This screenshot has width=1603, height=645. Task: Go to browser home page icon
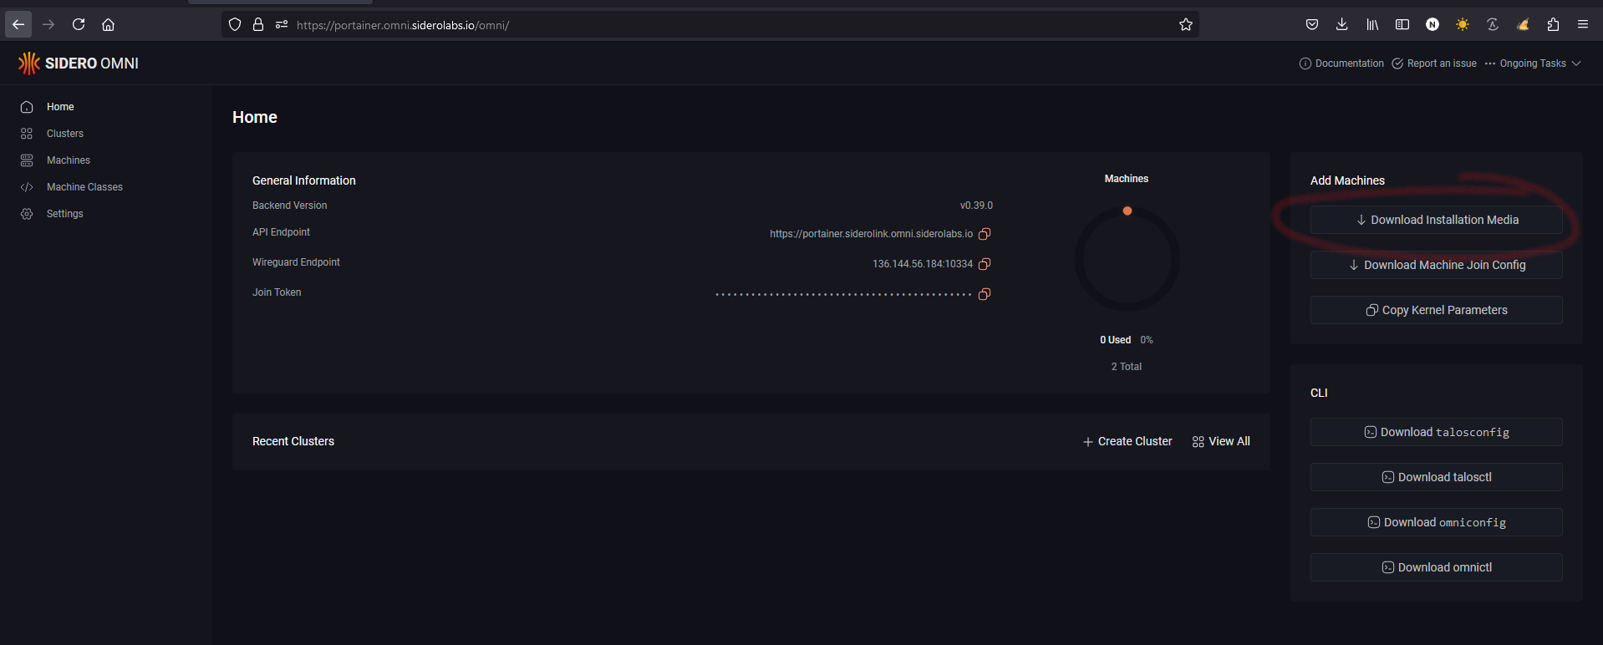pyautogui.click(x=108, y=24)
